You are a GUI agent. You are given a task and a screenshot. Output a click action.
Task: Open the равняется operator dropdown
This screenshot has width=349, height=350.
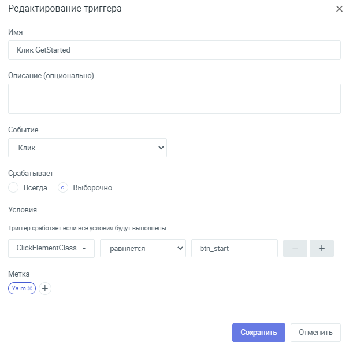point(143,248)
